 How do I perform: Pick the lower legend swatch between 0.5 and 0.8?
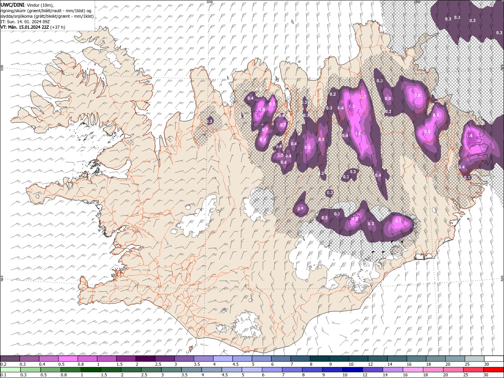[x=50, y=370]
